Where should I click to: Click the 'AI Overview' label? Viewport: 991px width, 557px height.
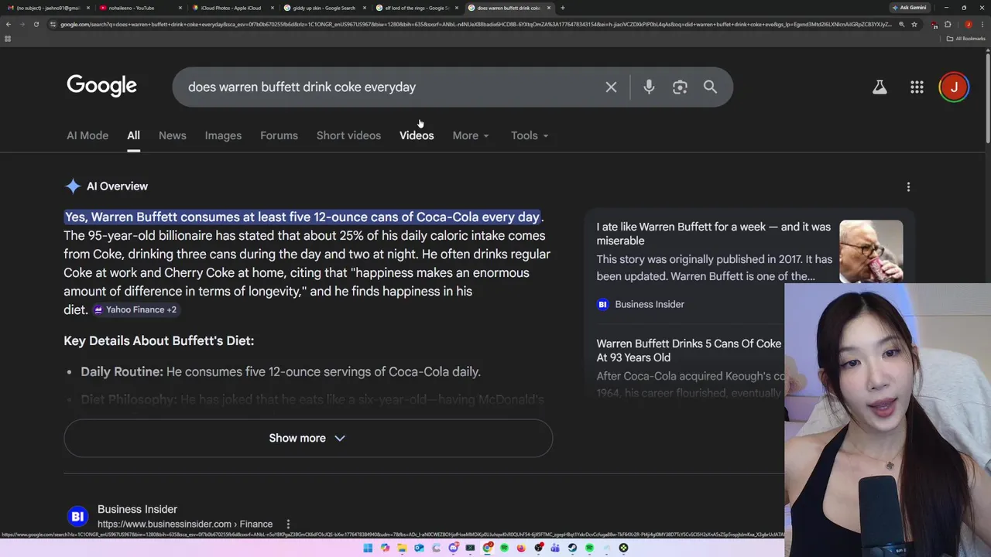117,186
